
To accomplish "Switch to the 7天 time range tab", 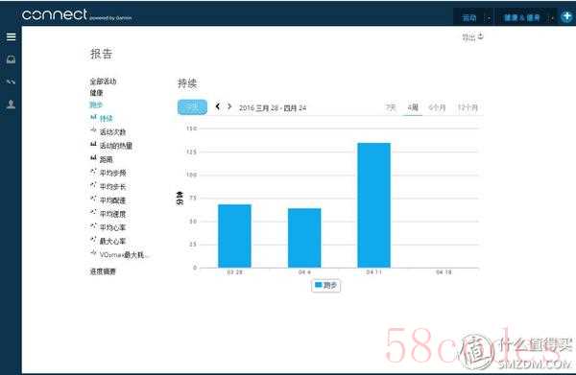I will [x=391, y=107].
